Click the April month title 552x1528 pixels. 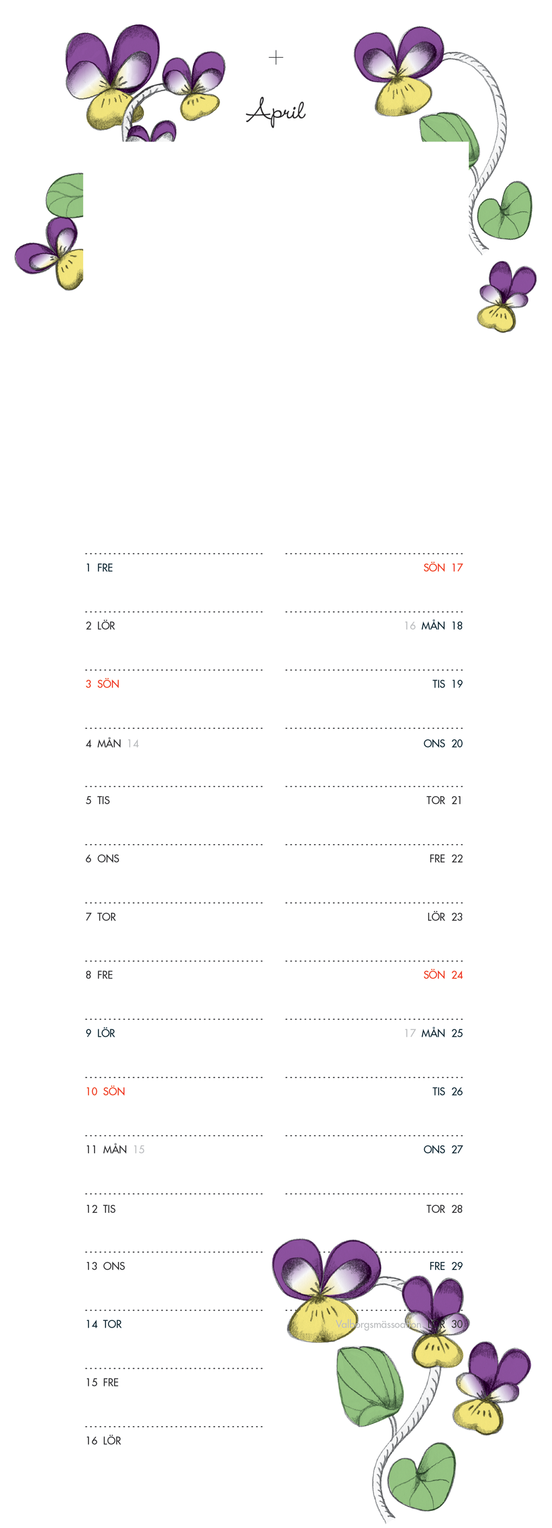click(276, 112)
